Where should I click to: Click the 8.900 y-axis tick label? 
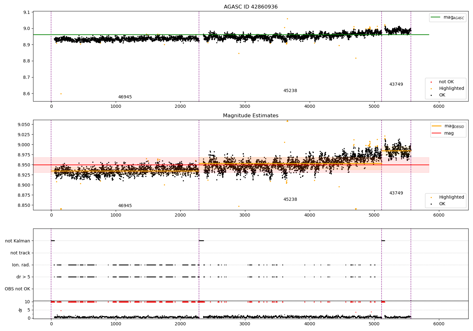[x=24, y=185]
